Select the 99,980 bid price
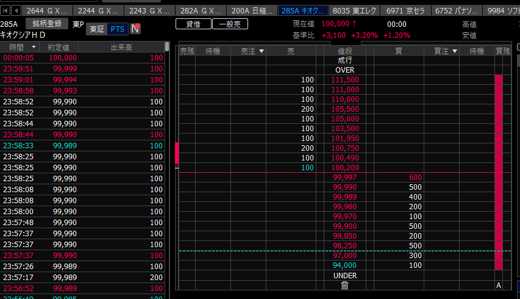 click(x=345, y=207)
